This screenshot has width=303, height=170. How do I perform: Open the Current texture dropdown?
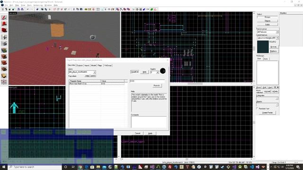coord(277,38)
